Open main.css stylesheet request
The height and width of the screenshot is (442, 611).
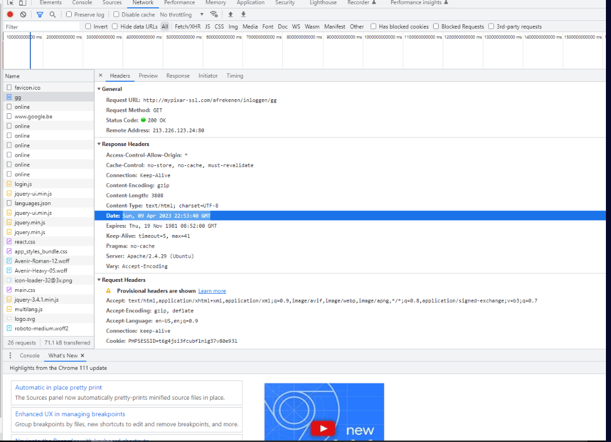[x=49, y=290]
